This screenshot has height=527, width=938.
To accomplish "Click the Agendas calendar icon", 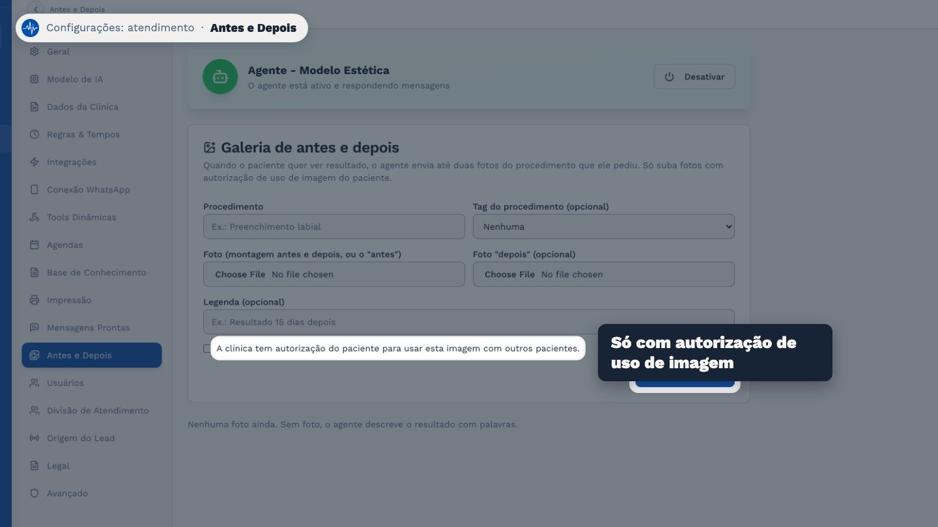I will pos(35,245).
